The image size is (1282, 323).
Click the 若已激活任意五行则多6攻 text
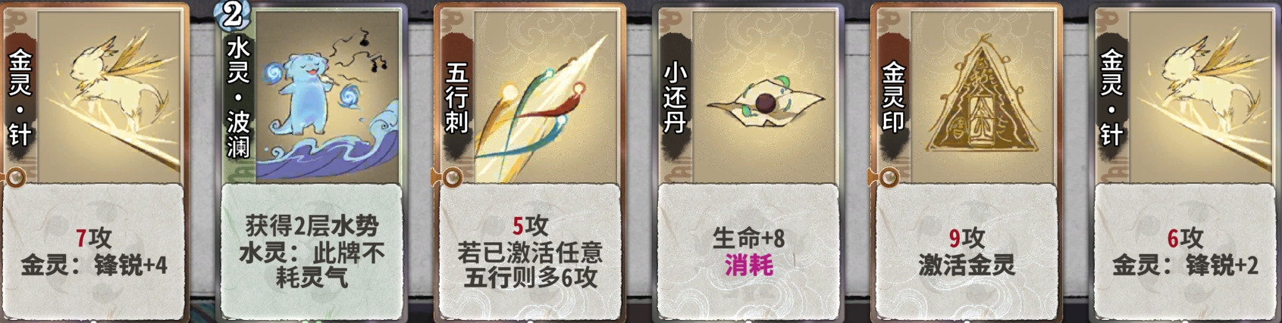[x=530, y=265]
